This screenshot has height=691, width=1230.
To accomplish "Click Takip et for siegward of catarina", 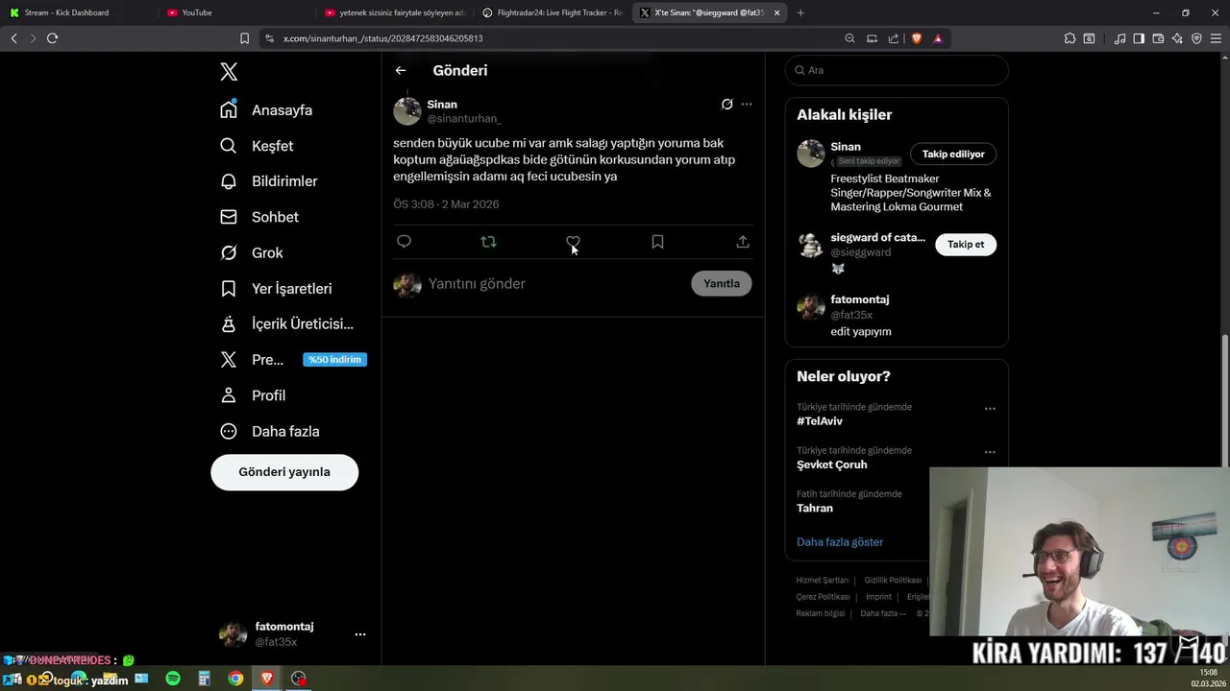I will tap(966, 244).
